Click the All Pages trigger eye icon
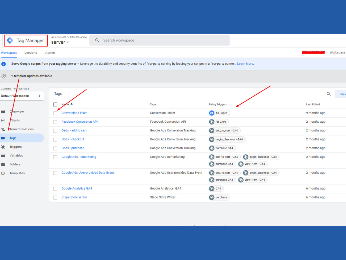Image resolution: width=346 pixels, height=260 pixels. pyautogui.click(x=212, y=113)
